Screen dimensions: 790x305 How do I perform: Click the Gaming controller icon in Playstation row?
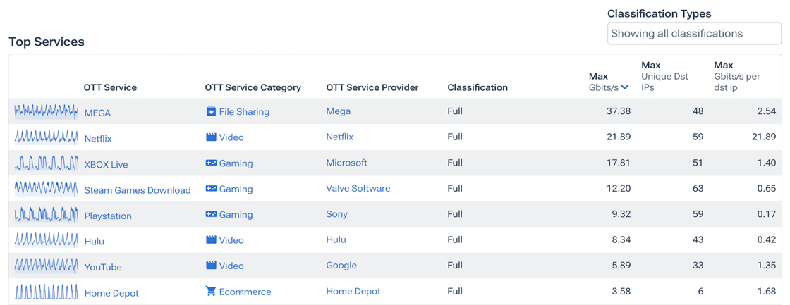pyautogui.click(x=211, y=214)
